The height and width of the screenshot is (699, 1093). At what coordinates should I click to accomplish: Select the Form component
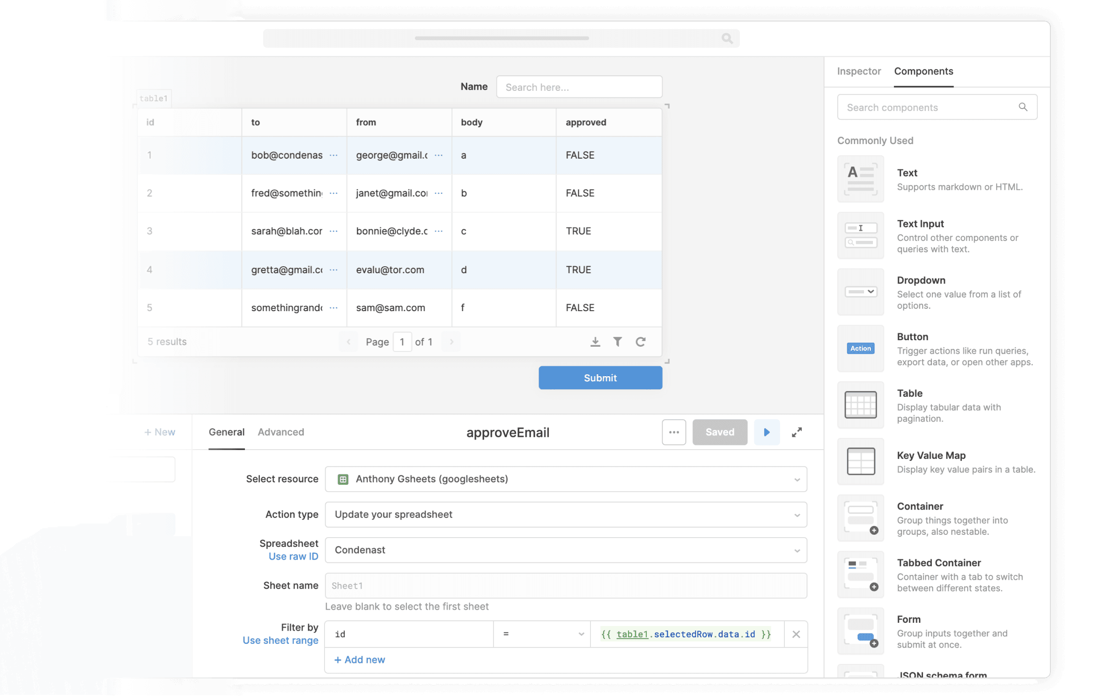(x=860, y=631)
